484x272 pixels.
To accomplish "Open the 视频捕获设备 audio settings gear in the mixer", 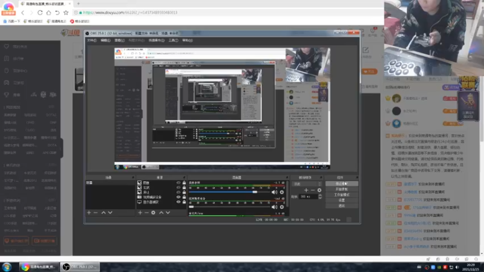I will [x=281, y=207].
